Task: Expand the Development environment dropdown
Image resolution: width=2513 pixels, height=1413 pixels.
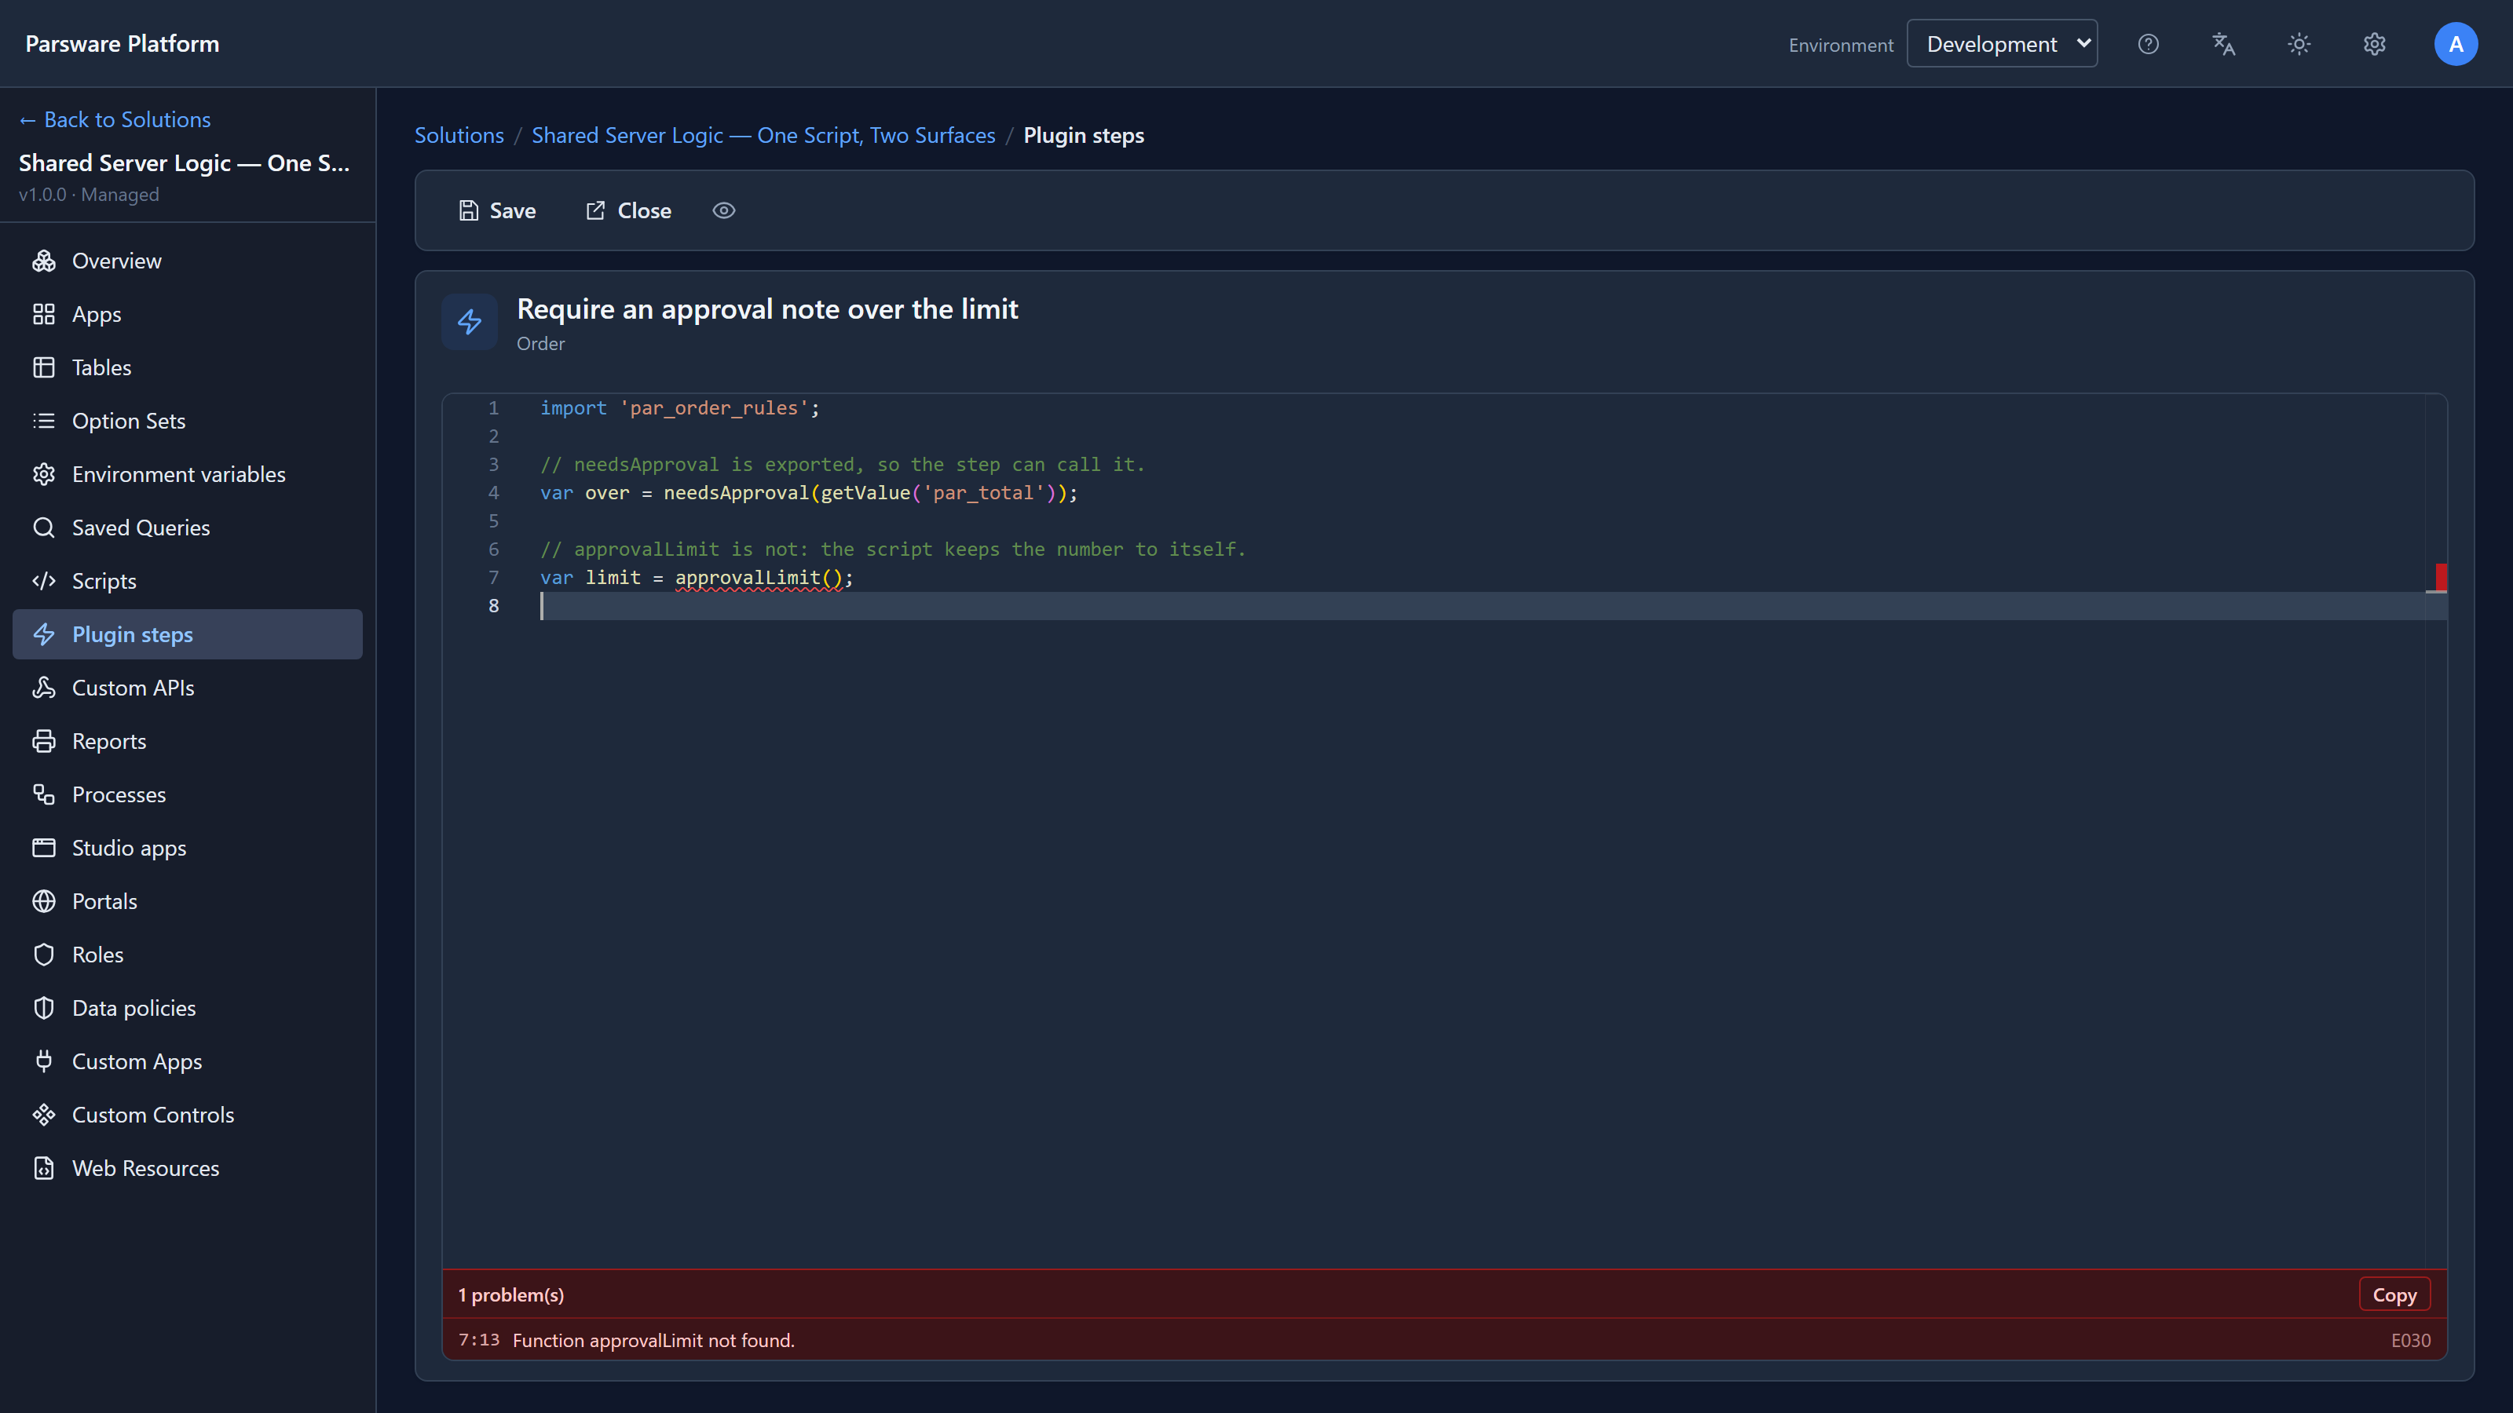Action: pos(2002,44)
